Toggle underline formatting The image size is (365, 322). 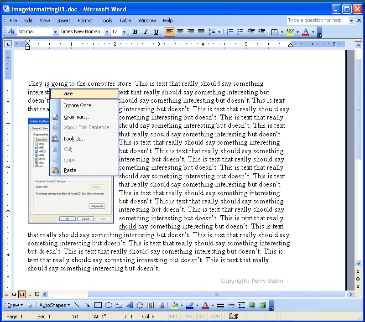point(156,31)
